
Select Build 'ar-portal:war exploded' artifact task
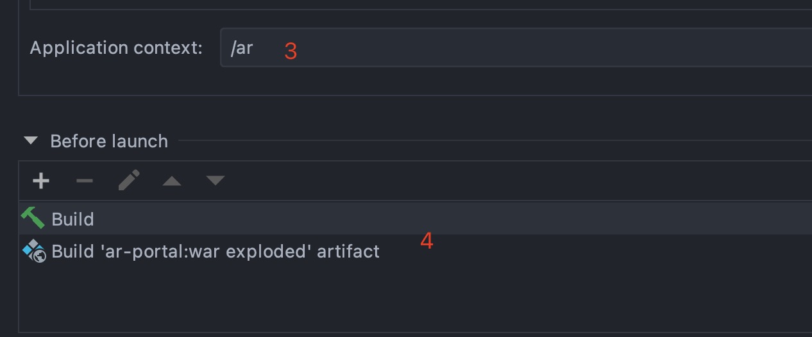tap(216, 251)
